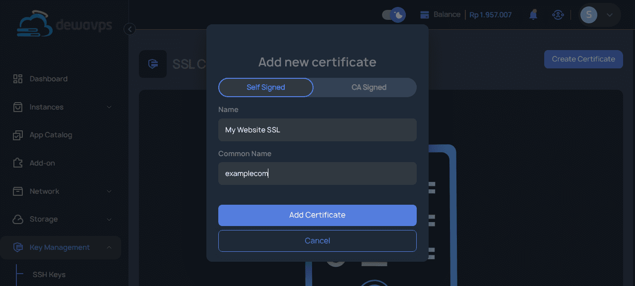Open the SSH Keys page
This screenshot has width=635, height=286.
pyautogui.click(x=48, y=274)
